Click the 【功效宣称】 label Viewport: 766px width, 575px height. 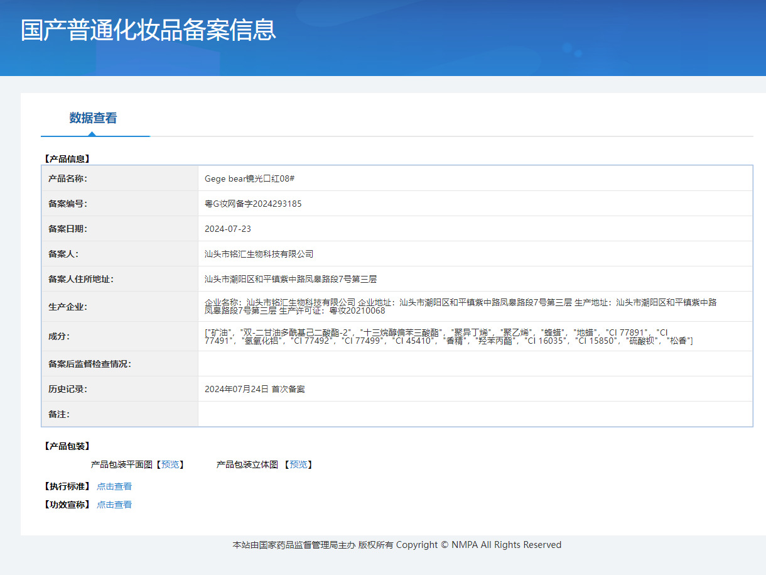[67, 505]
